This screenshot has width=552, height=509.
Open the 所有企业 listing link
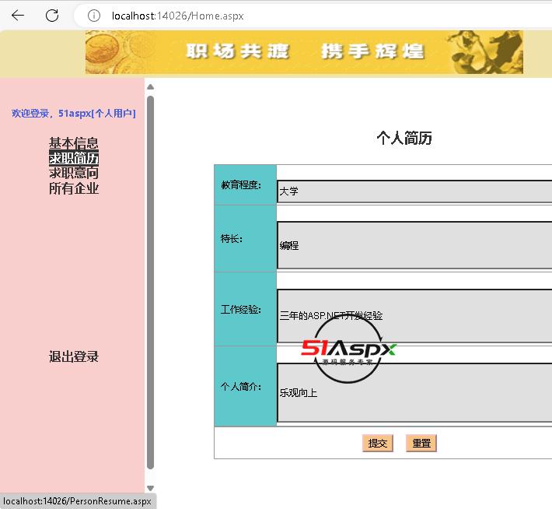[x=74, y=188]
